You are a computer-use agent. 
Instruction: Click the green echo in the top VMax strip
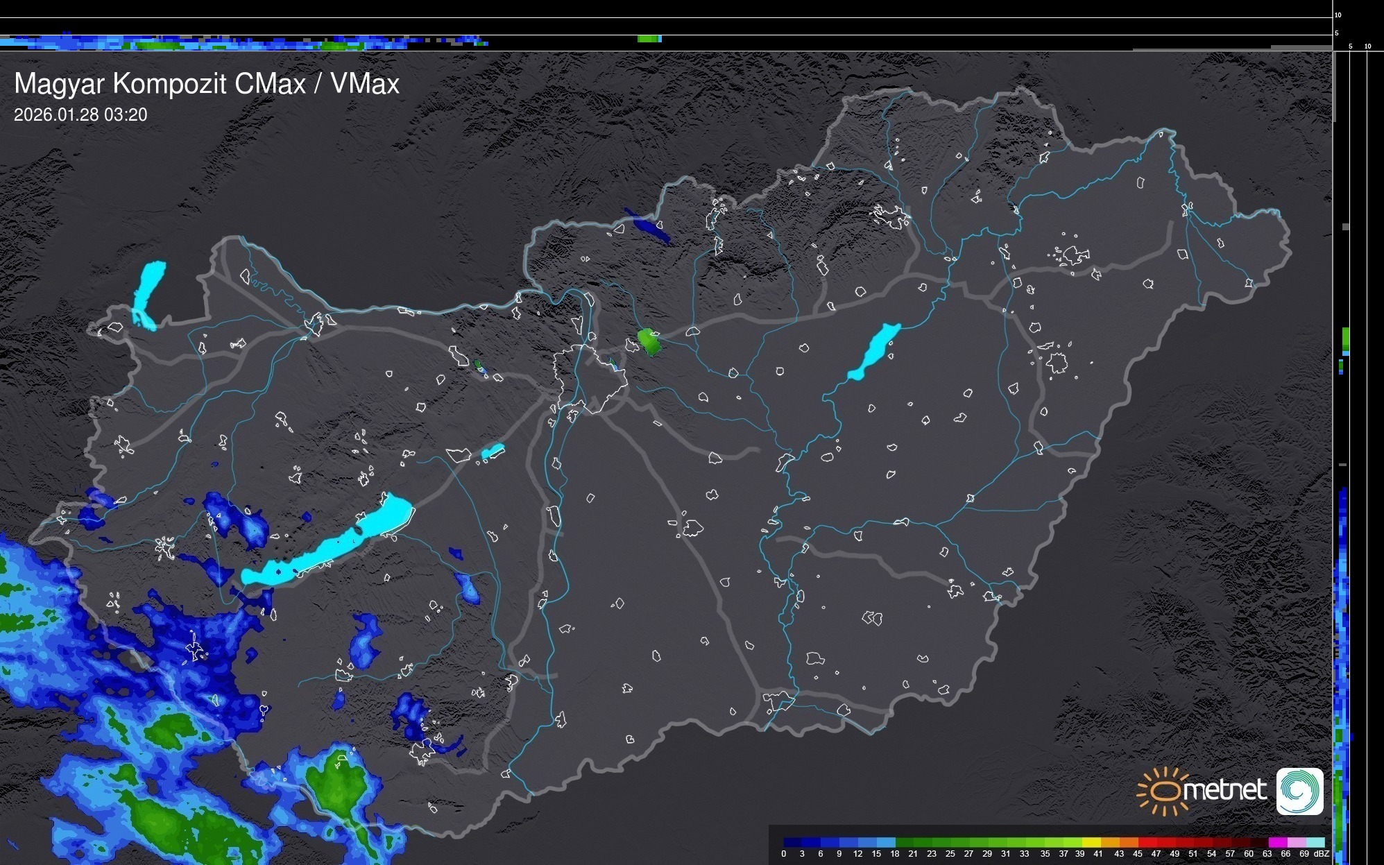coord(649,39)
